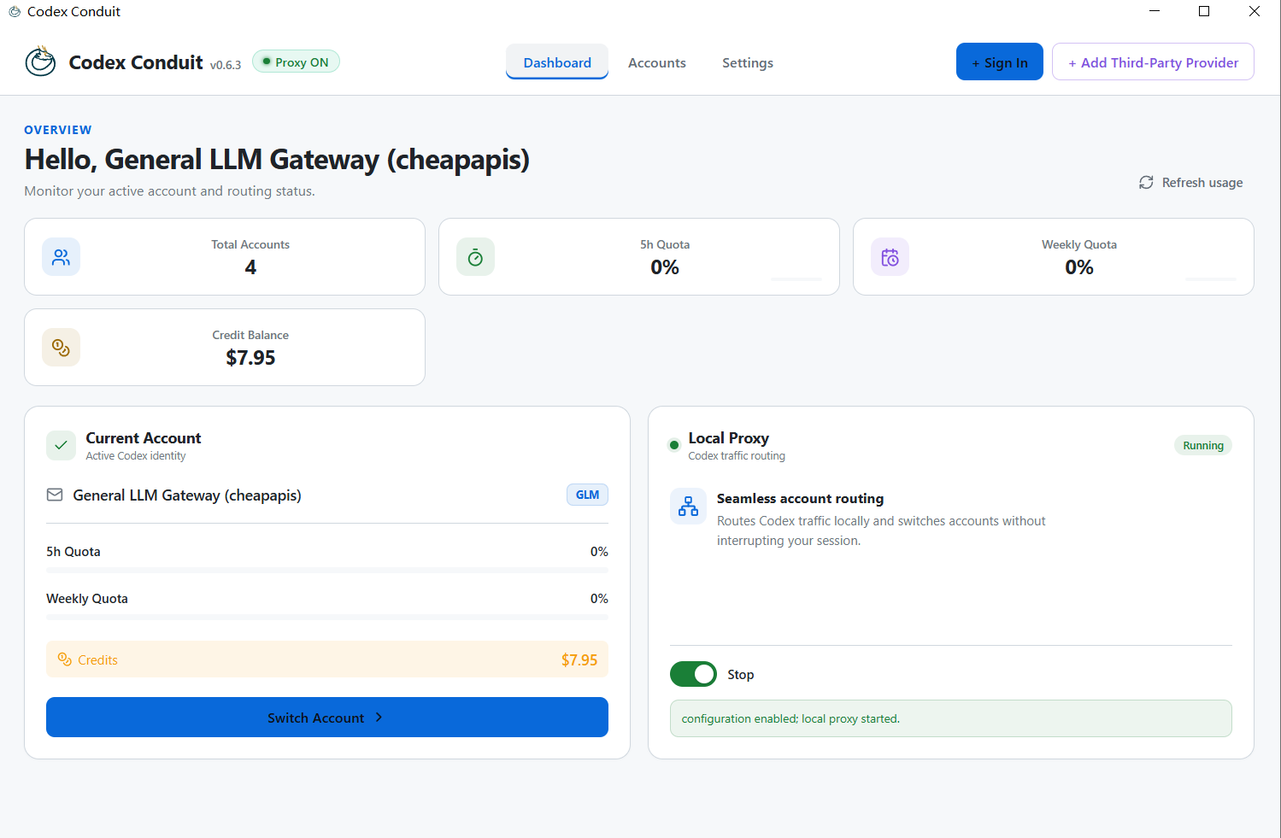Click the Total Accounts value 4
Viewport: 1281px width, 838px height.
tap(250, 267)
